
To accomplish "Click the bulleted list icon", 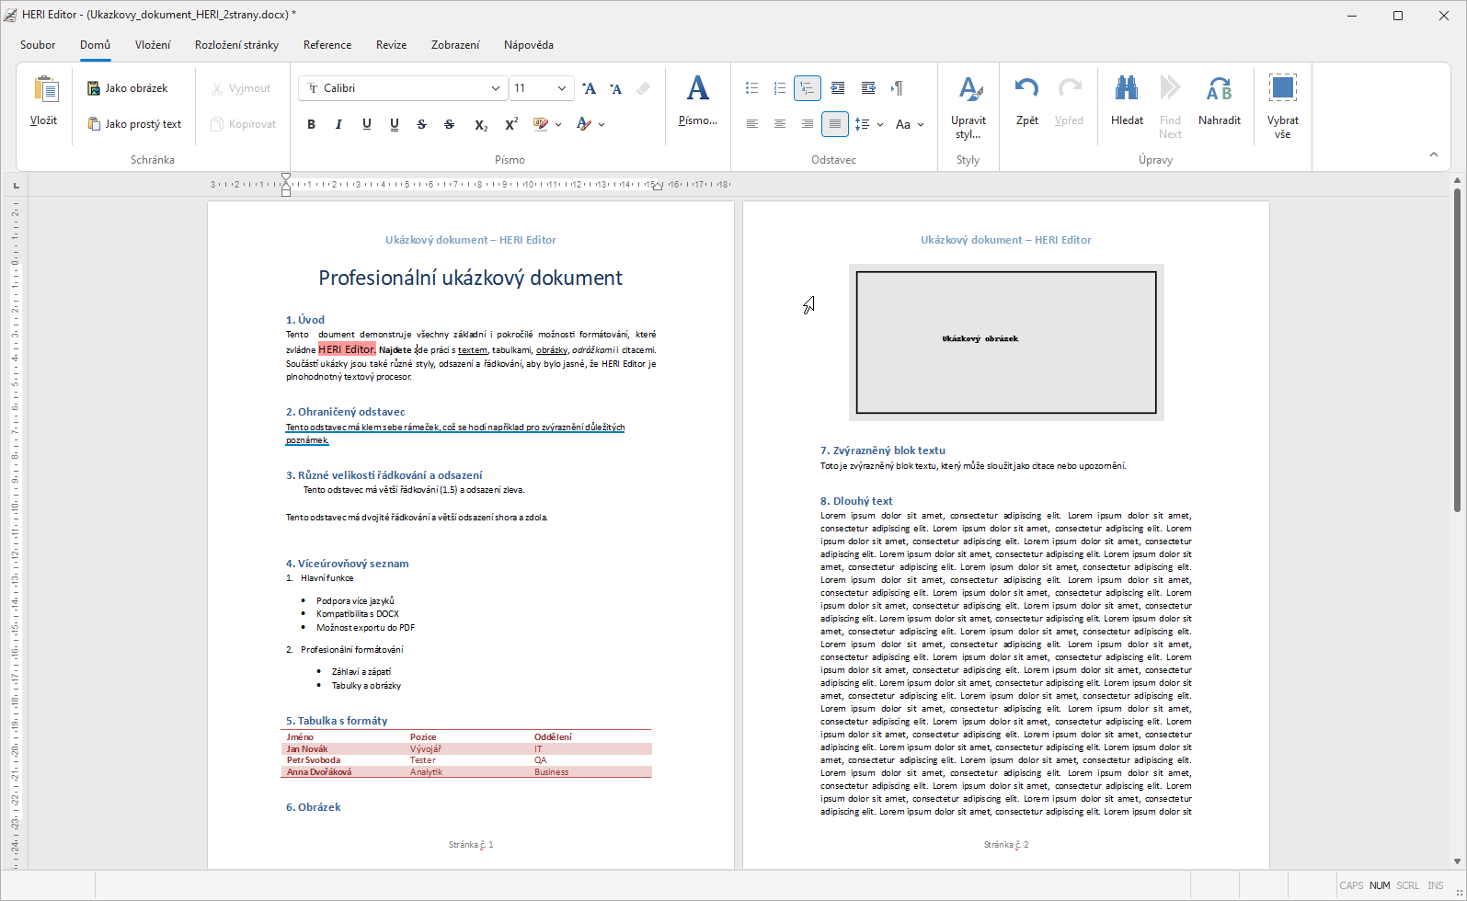I will tap(751, 88).
